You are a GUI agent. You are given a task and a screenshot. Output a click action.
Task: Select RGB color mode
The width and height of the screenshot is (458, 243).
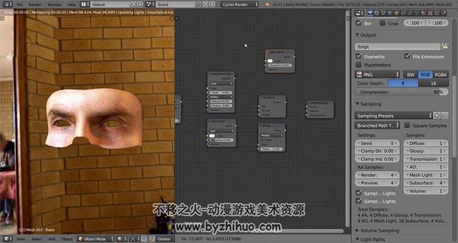coord(425,74)
